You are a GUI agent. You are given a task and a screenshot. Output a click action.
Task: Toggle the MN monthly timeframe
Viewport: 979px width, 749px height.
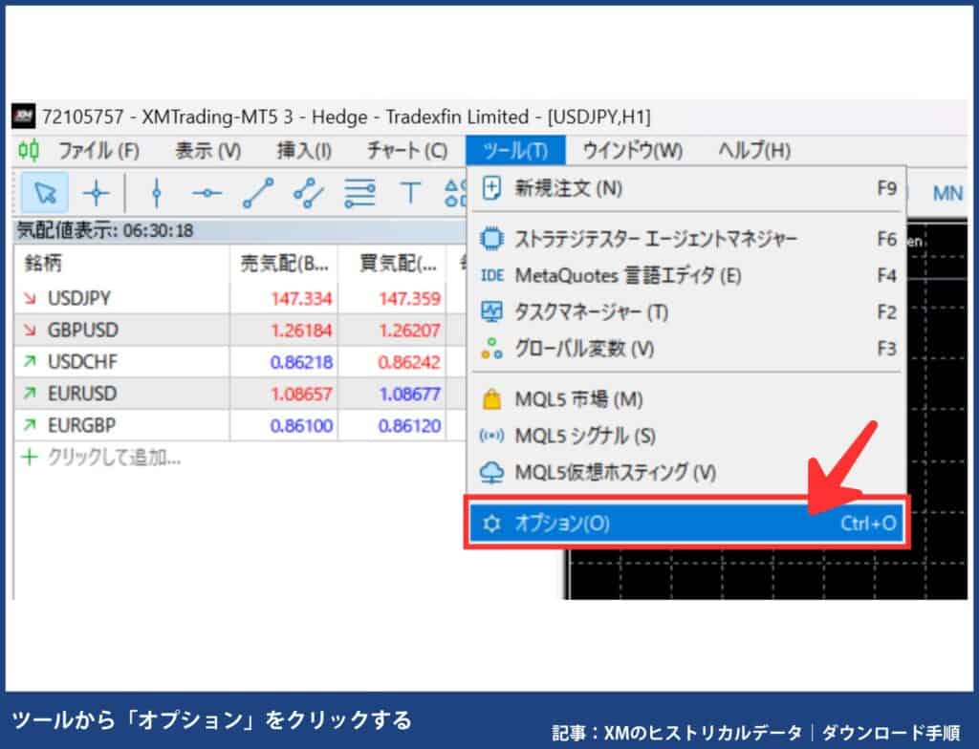(946, 193)
